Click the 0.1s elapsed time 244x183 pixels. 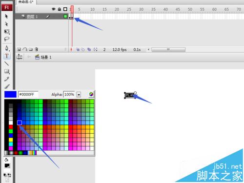point(137,50)
